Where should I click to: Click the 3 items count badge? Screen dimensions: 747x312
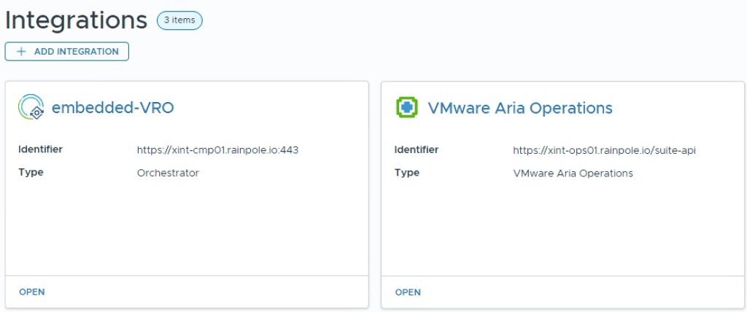pyautogui.click(x=179, y=20)
